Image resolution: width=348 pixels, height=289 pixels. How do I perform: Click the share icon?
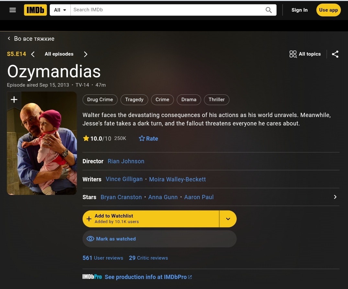[x=335, y=54]
